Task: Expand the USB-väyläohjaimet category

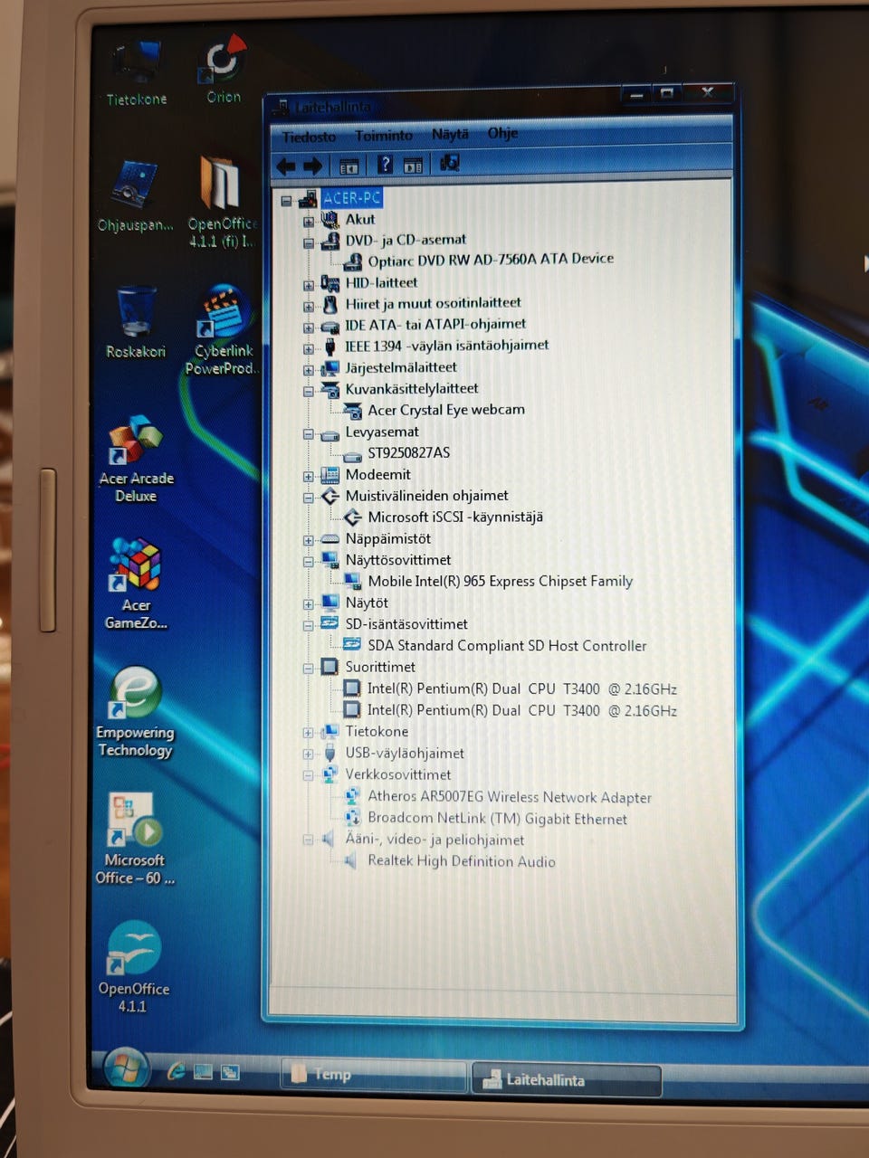Action: click(x=309, y=754)
